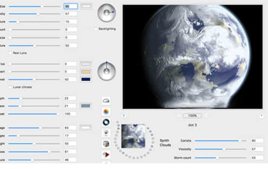Open the navy blue sea color swatch

tap(86, 79)
